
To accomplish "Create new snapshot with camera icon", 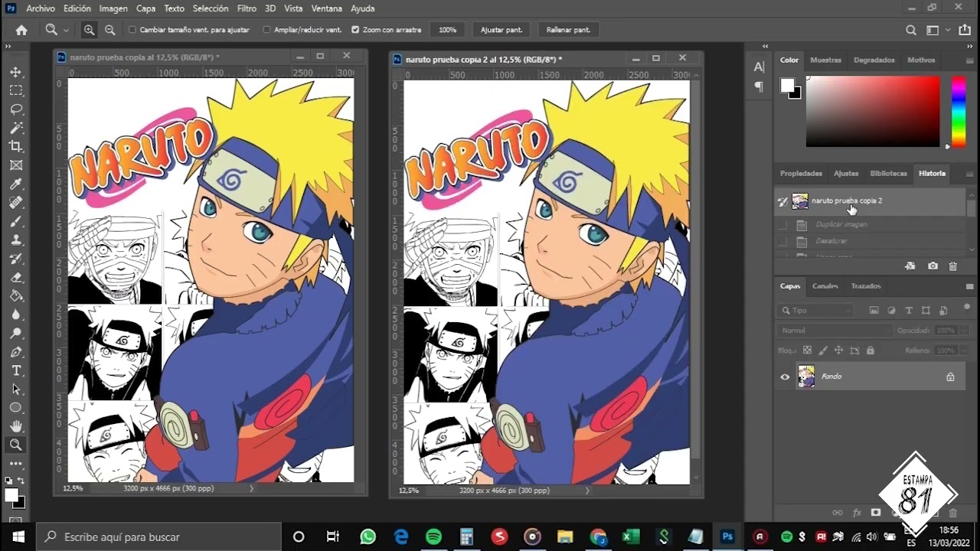I will 933,266.
